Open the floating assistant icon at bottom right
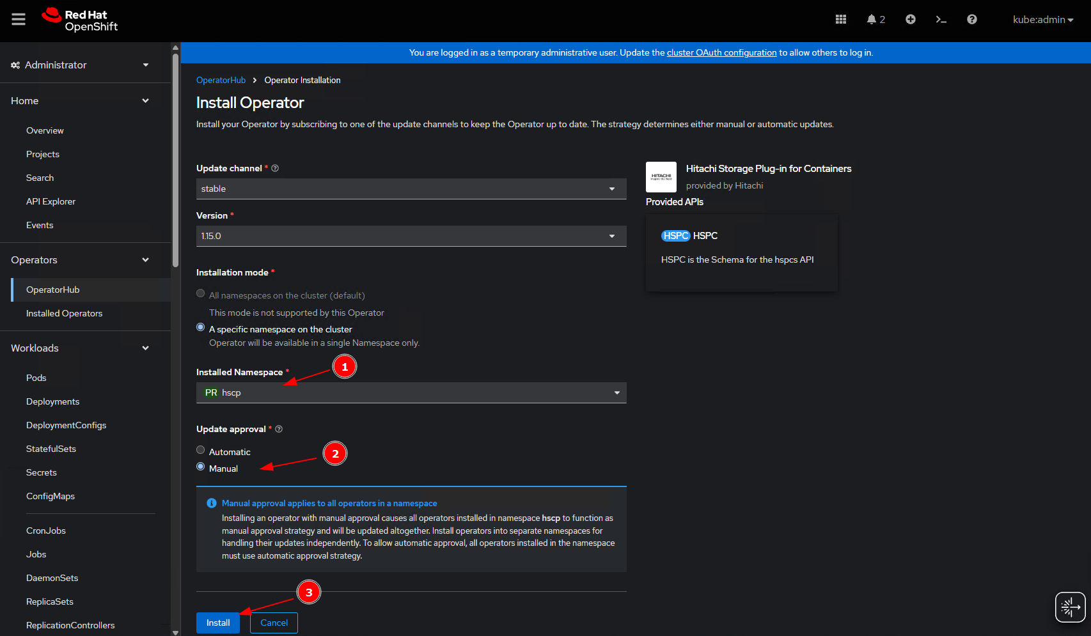The image size is (1091, 636). coord(1070,607)
